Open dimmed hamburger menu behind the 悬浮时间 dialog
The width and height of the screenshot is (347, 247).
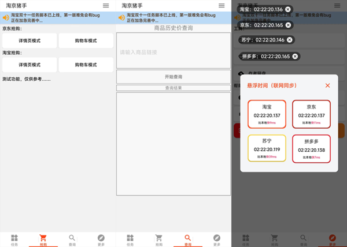[x=337, y=6]
